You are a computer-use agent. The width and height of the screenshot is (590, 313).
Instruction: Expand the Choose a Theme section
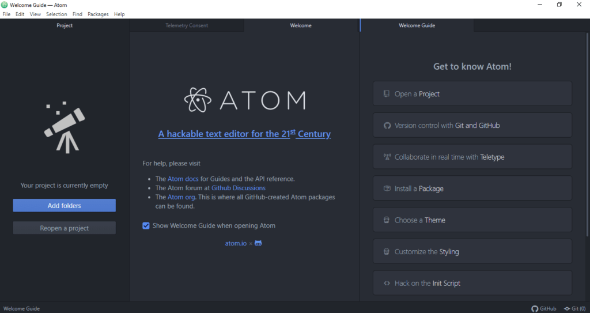click(472, 220)
